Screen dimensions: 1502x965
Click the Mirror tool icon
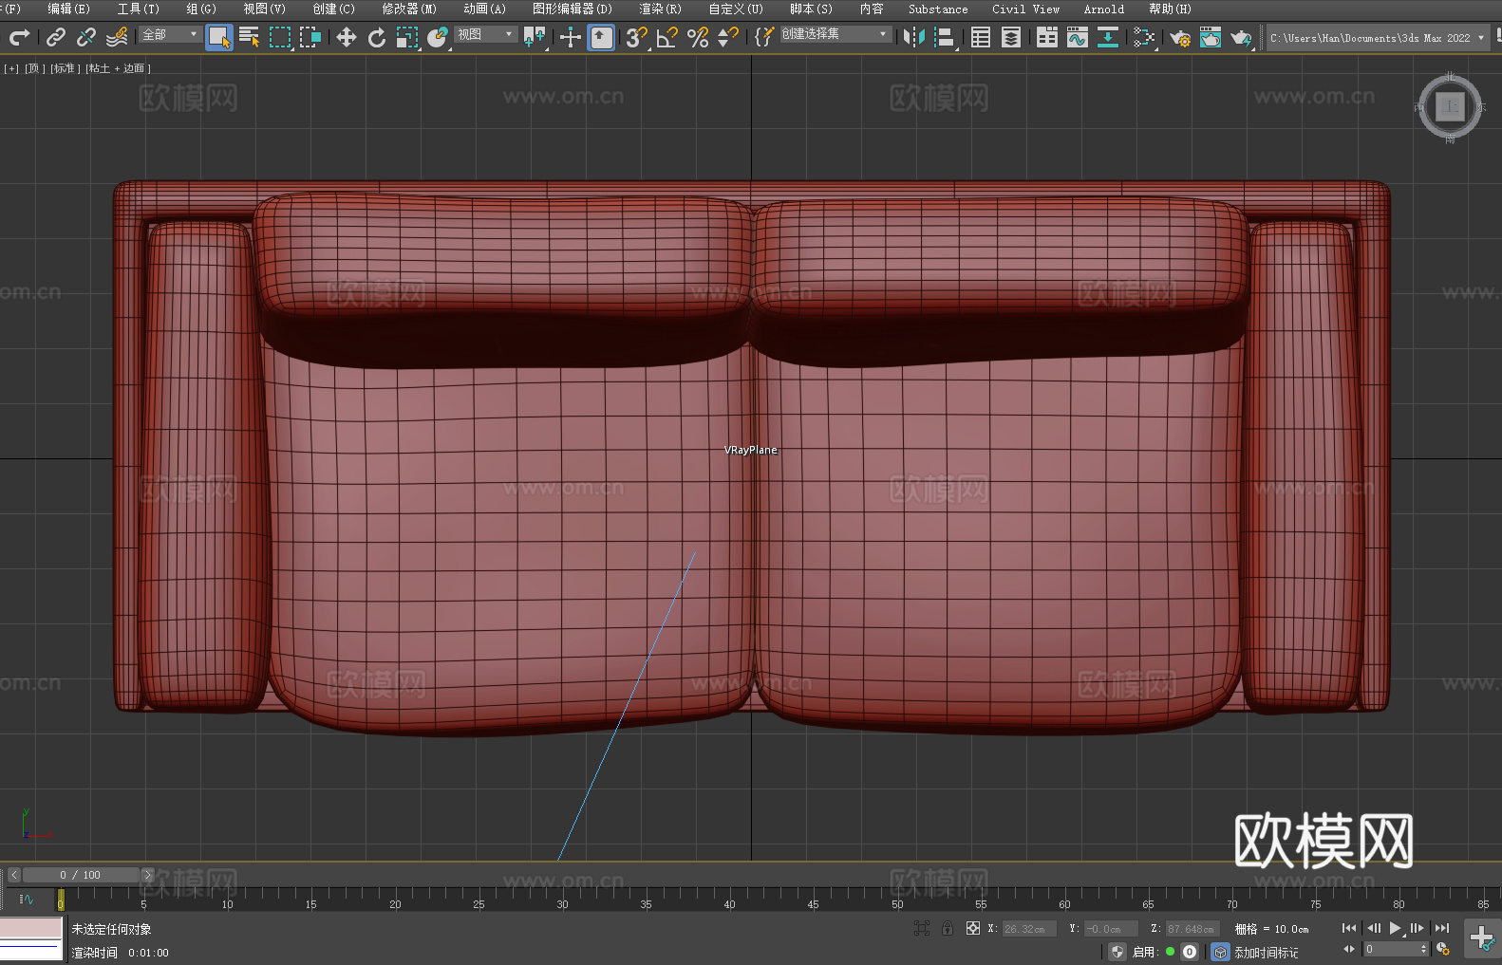point(913,38)
